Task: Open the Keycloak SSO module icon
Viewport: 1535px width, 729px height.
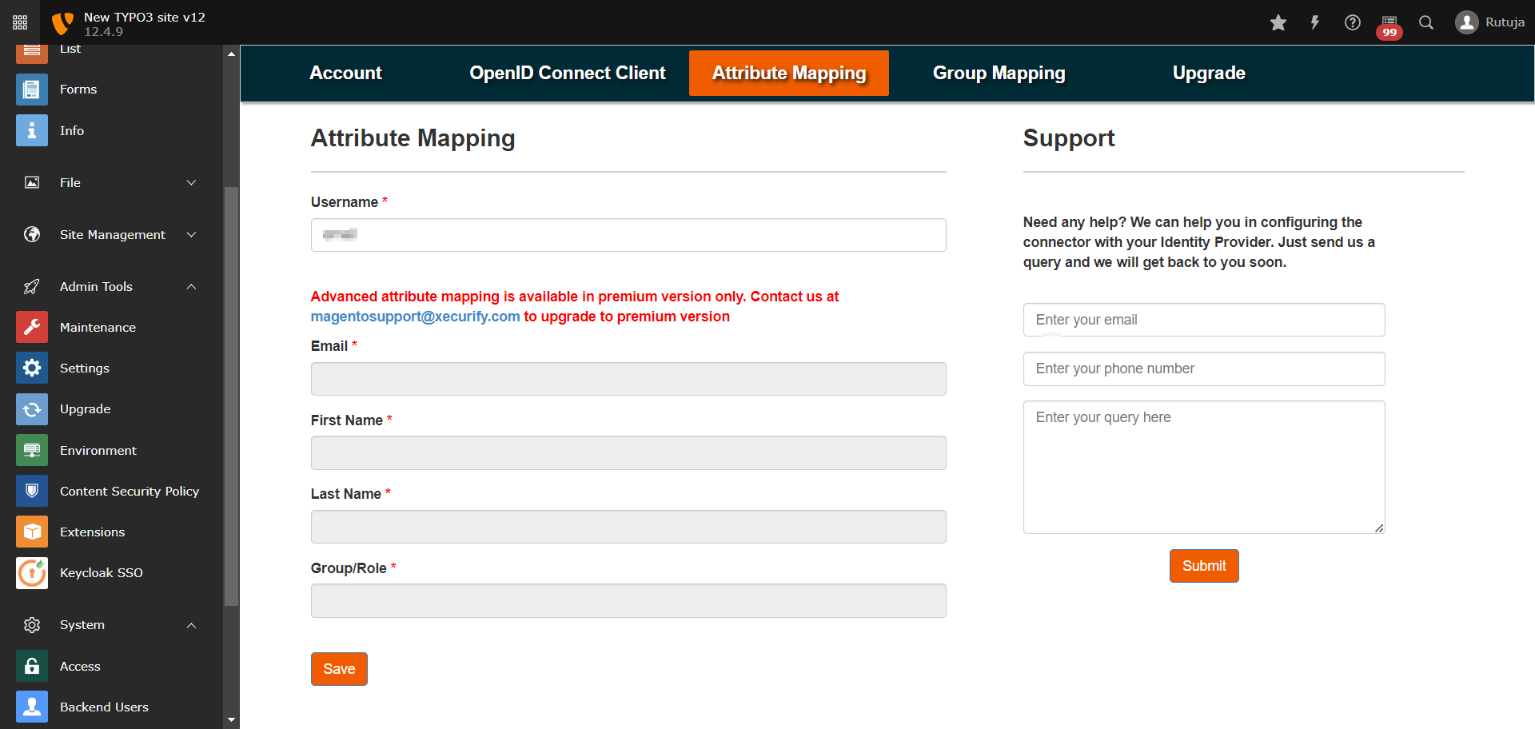Action: pos(32,573)
